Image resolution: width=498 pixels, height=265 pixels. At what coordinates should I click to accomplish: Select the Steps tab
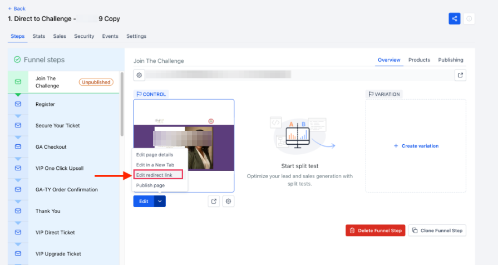(17, 36)
